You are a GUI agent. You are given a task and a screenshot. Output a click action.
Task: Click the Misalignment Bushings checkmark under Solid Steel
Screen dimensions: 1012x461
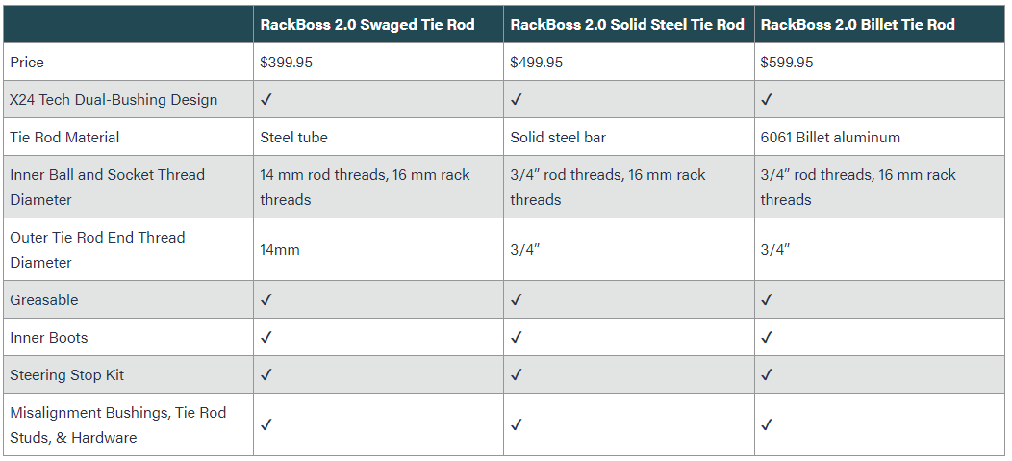click(x=517, y=424)
